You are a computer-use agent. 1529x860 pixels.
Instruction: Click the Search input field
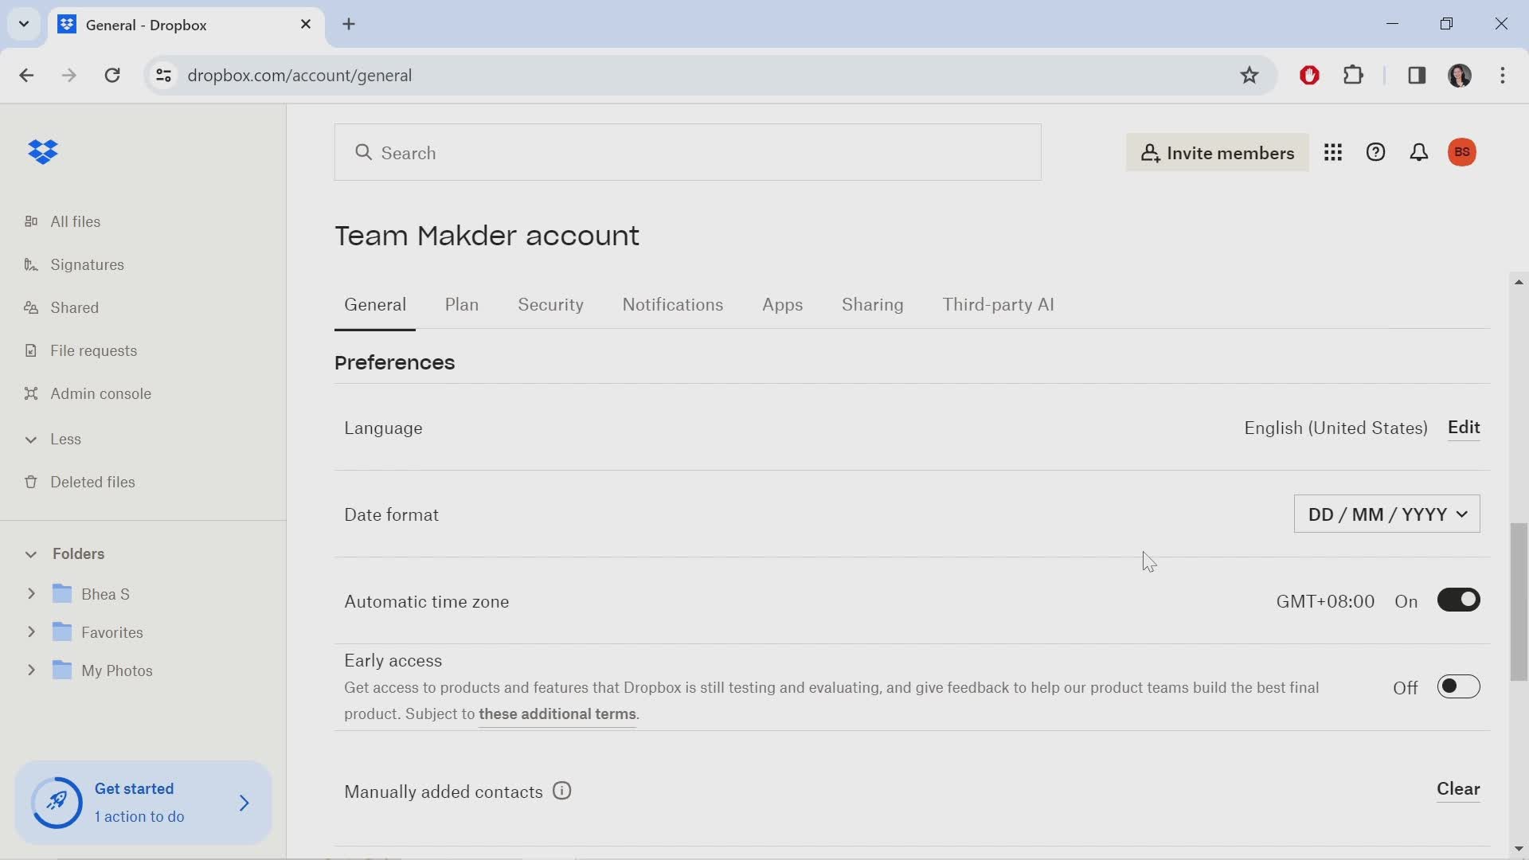688,152
